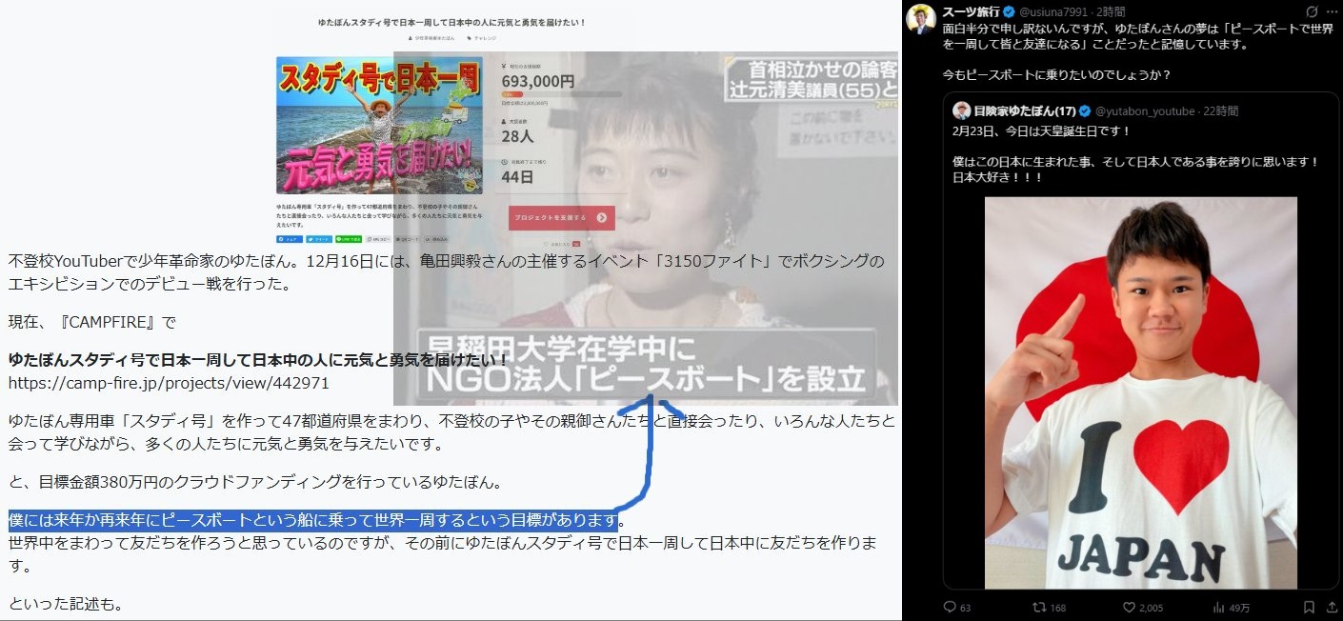
Task: Click the overlaid TV screenshot of ピースボート caption
Action: (x=646, y=229)
